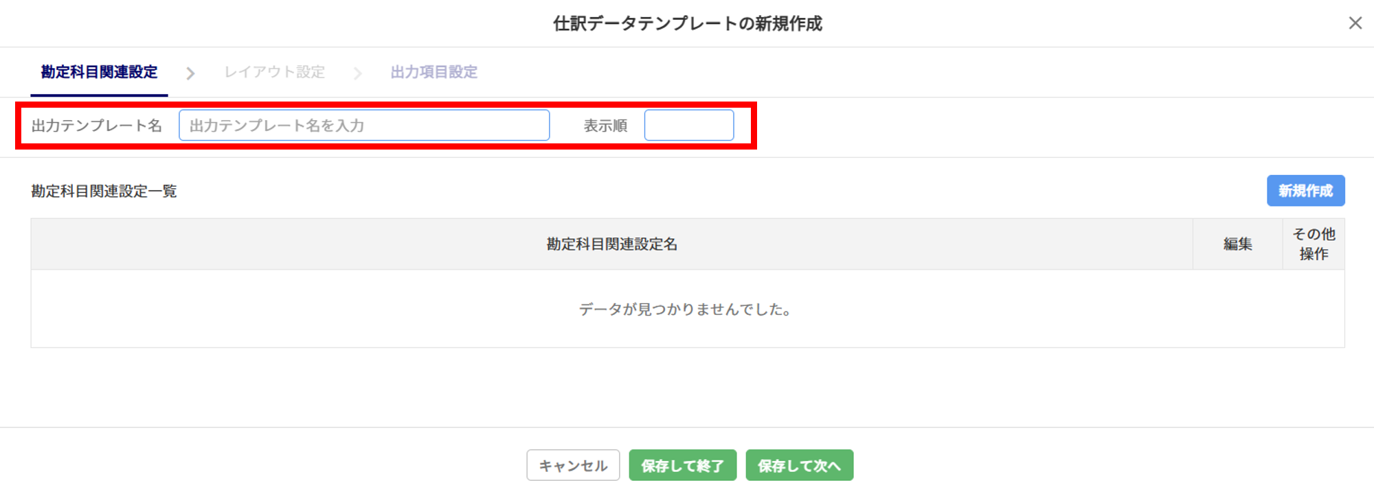Click the 編集 column header

(x=1237, y=244)
